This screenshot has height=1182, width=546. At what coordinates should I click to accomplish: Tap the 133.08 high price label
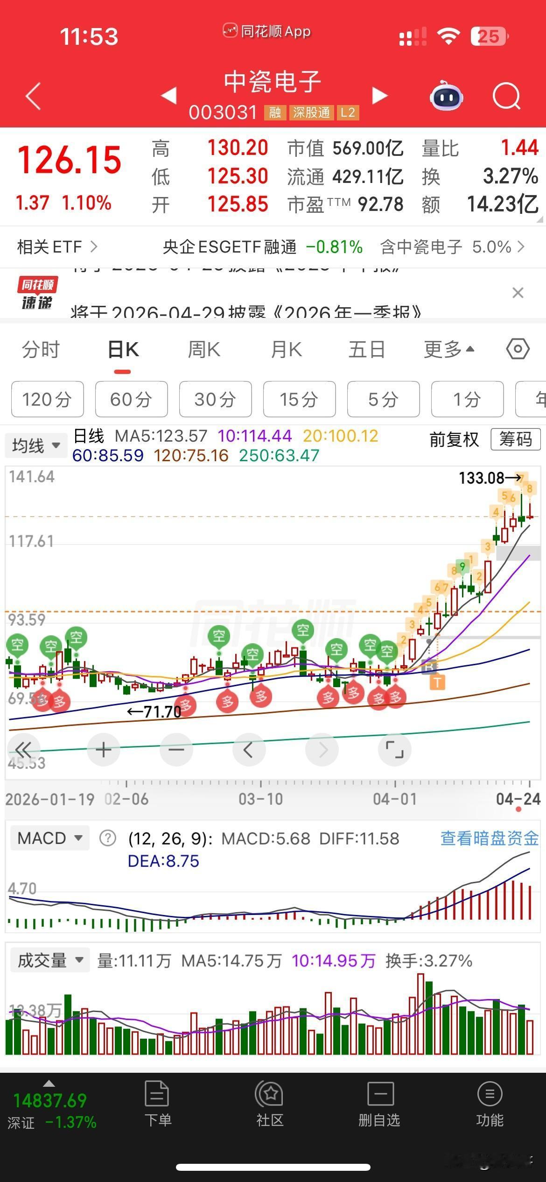click(x=482, y=478)
